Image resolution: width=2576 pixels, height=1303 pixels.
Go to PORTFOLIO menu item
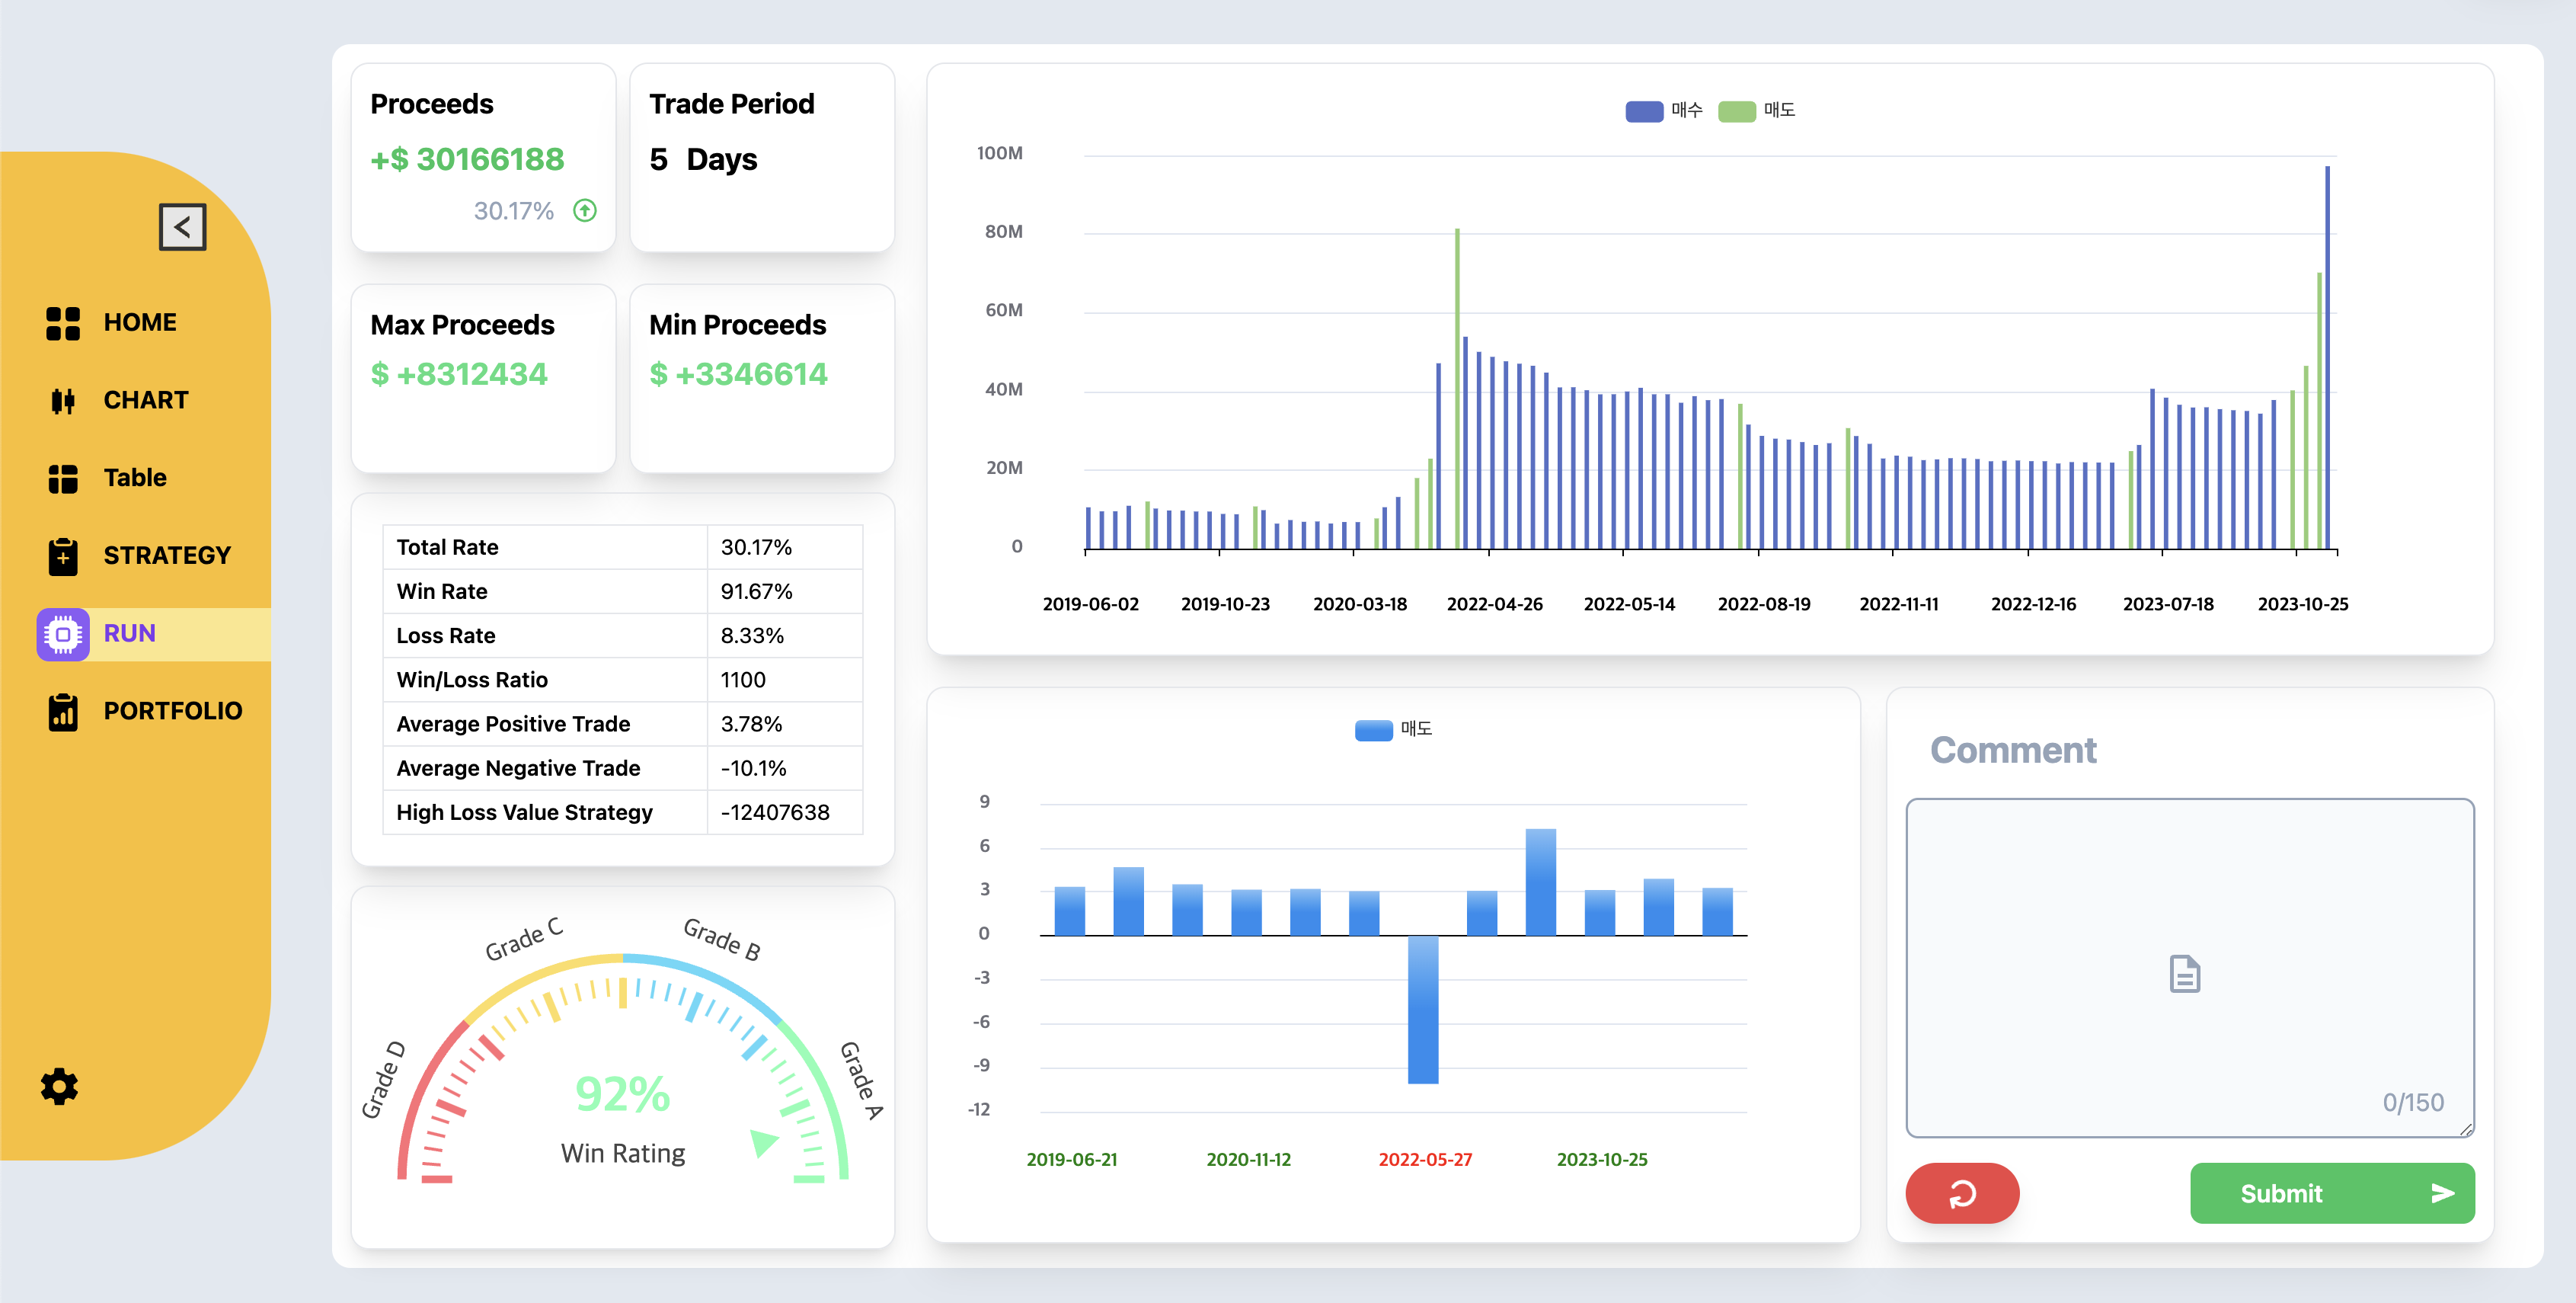(173, 712)
